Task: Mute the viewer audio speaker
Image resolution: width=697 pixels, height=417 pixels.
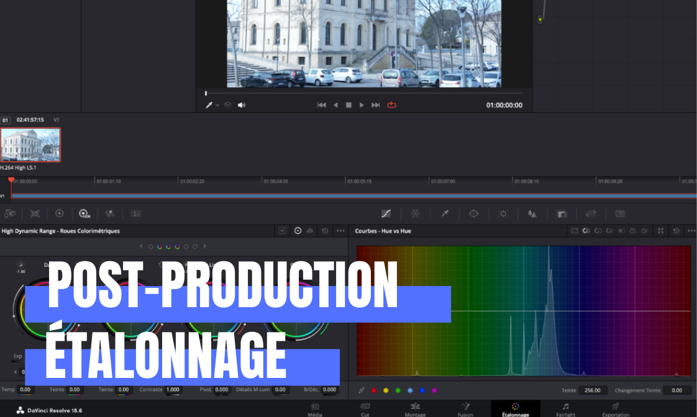Action: [x=242, y=105]
